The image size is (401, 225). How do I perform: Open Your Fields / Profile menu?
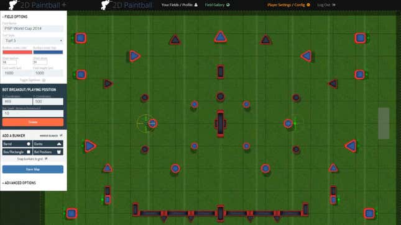179,5
